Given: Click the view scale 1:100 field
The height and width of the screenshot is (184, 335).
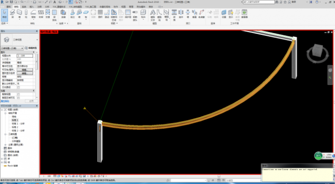Looking at the screenshot, I should click(25, 56).
